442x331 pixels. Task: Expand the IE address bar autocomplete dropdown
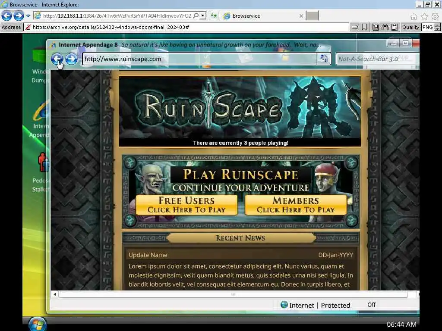coord(203,16)
